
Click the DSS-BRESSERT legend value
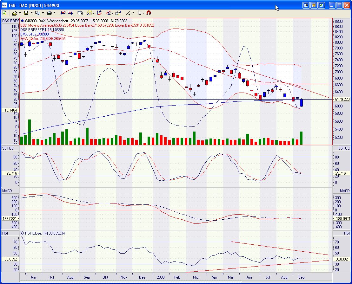pos(42,29)
